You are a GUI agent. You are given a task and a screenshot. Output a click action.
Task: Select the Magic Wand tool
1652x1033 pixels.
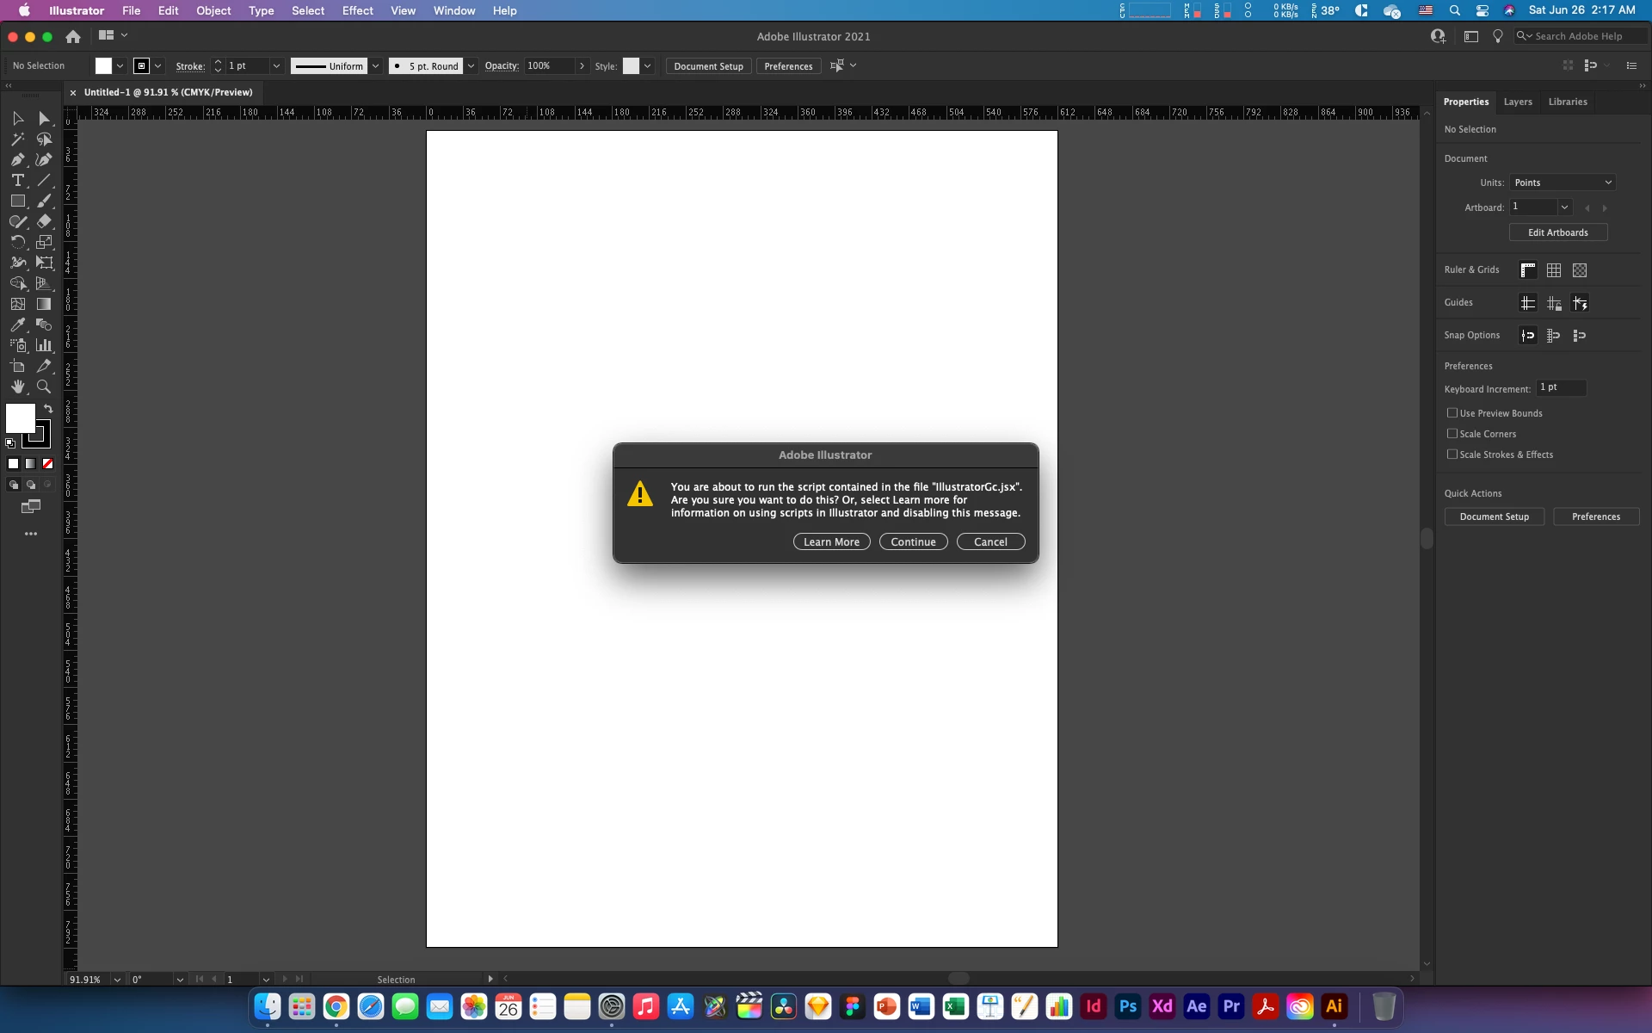coord(17,139)
